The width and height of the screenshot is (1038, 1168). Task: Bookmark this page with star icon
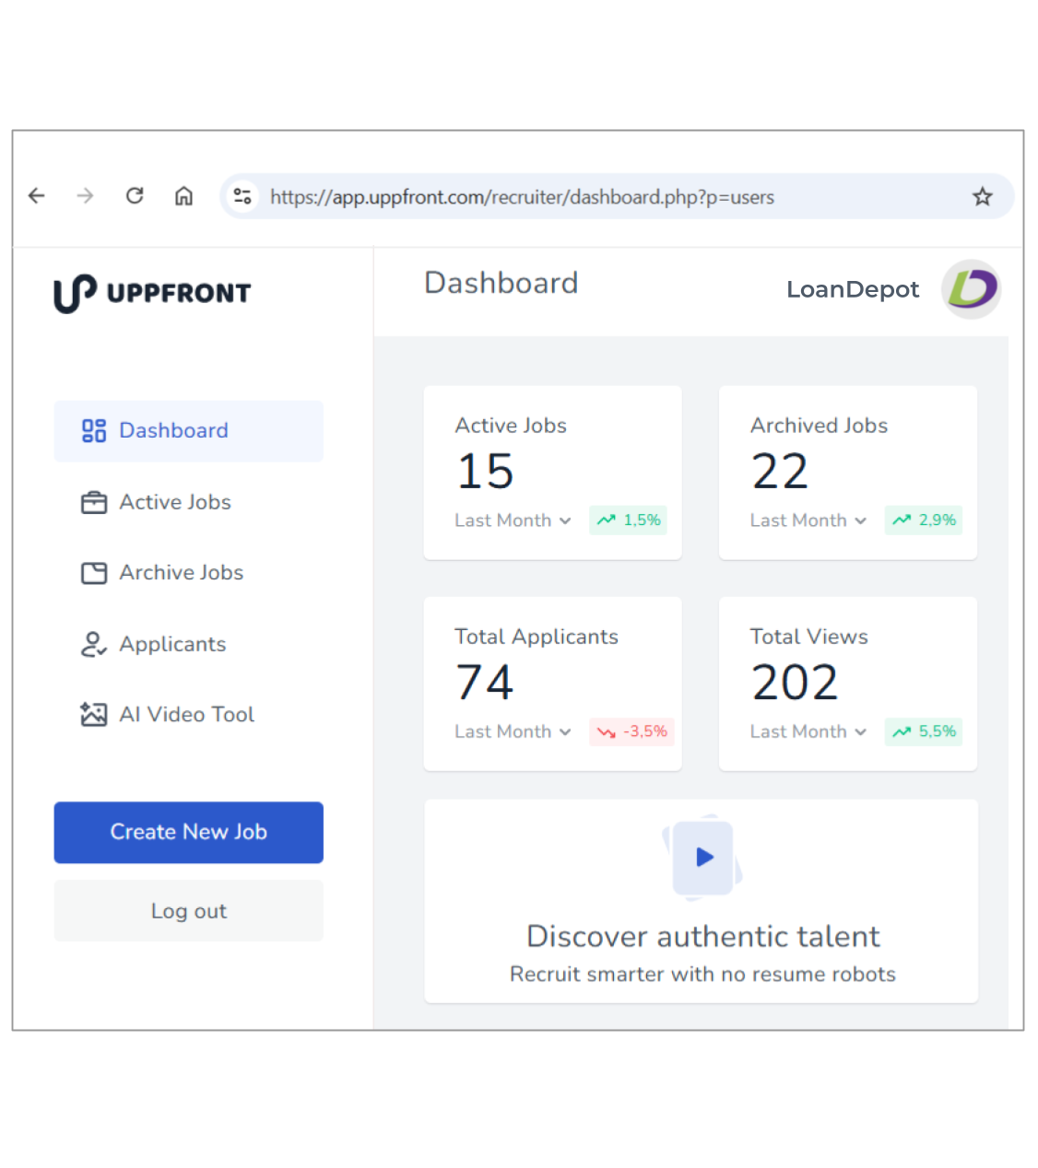click(x=982, y=196)
